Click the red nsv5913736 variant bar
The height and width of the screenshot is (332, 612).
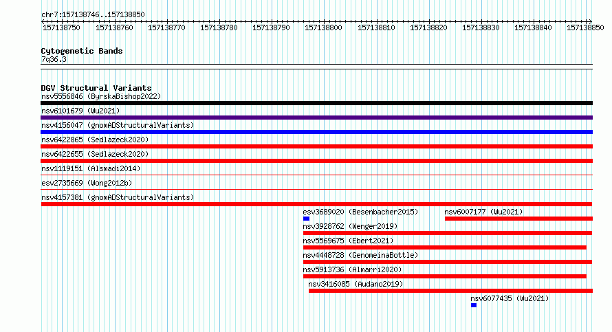point(445,276)
